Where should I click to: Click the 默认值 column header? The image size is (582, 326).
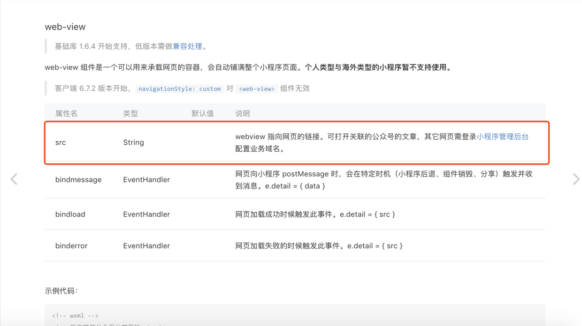(204, 113)
